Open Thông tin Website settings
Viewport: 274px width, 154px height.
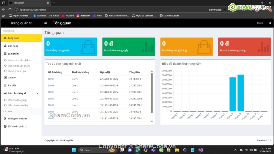click(17, 119)
